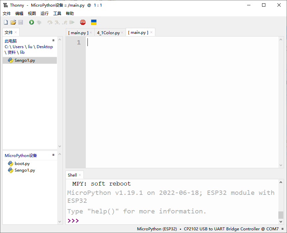Go to the Users folder in the path
287x233 pixels.
[x=18, y=47]
